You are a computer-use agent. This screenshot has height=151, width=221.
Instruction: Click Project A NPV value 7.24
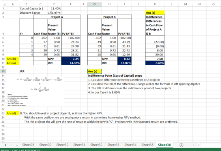tap(71, 59)
